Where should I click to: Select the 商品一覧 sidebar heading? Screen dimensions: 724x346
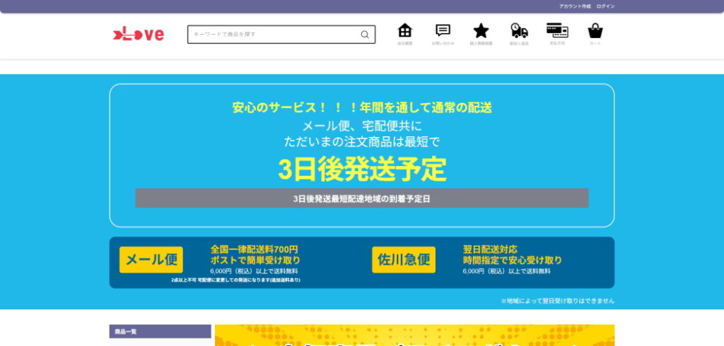[160, 331]
